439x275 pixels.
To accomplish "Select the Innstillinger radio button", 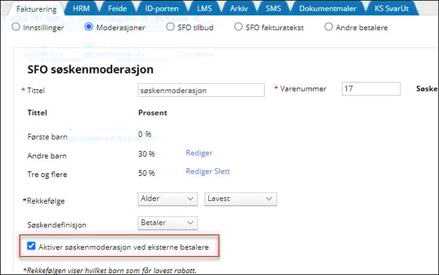I will [x=16, y=27].
